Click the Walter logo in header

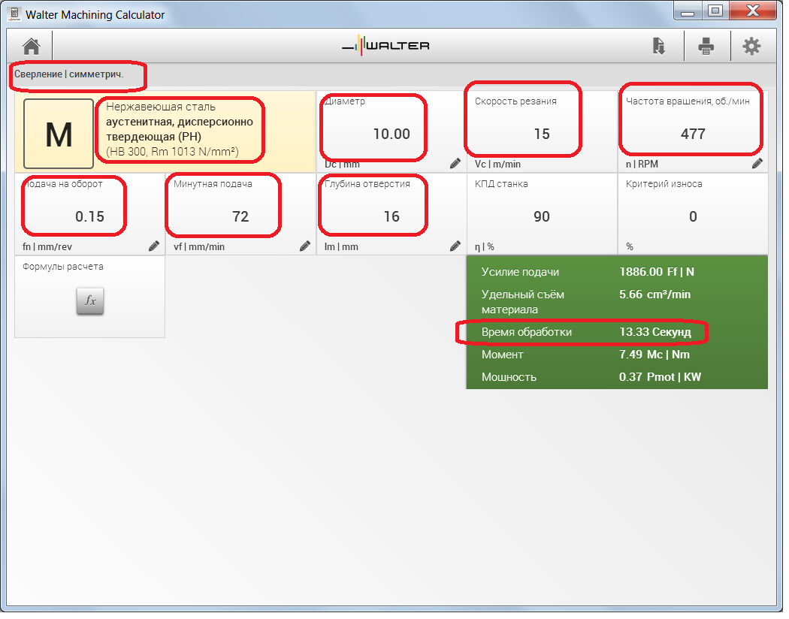coord(386,46)
